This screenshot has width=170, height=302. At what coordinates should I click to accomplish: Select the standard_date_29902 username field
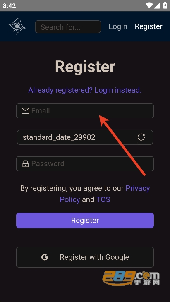click(x=85, y=137)
